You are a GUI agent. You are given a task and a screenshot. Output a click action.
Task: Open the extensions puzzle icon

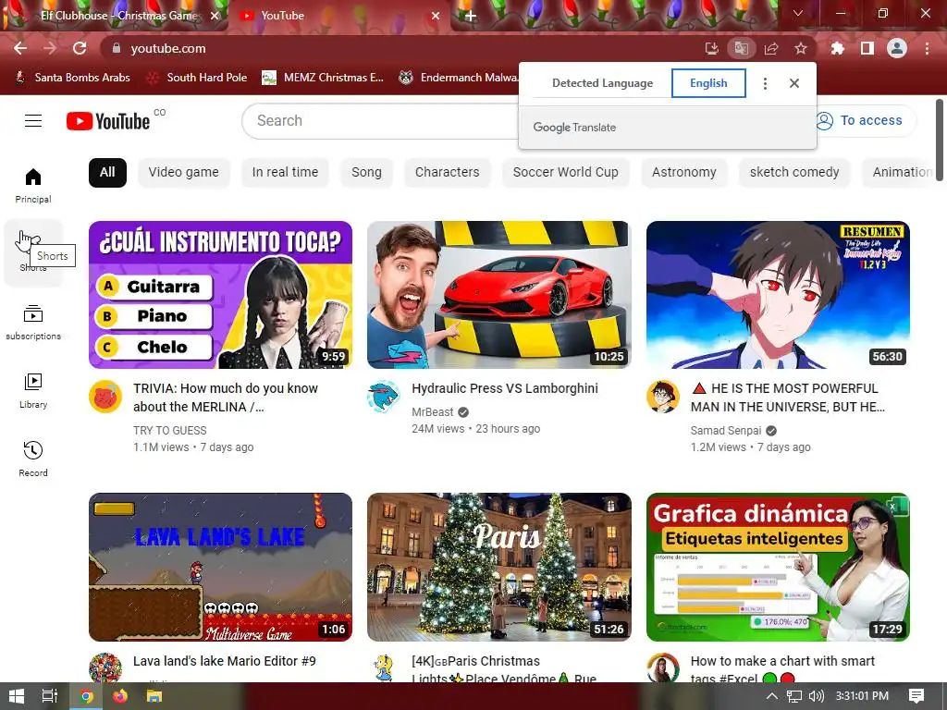click(x=837, y=48)
